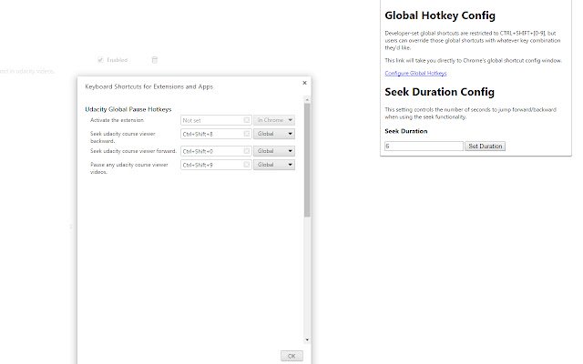Click the Seek udacity course viewer forward label
583x364 pixels.
pyautogui.click(x=133, y=151)
